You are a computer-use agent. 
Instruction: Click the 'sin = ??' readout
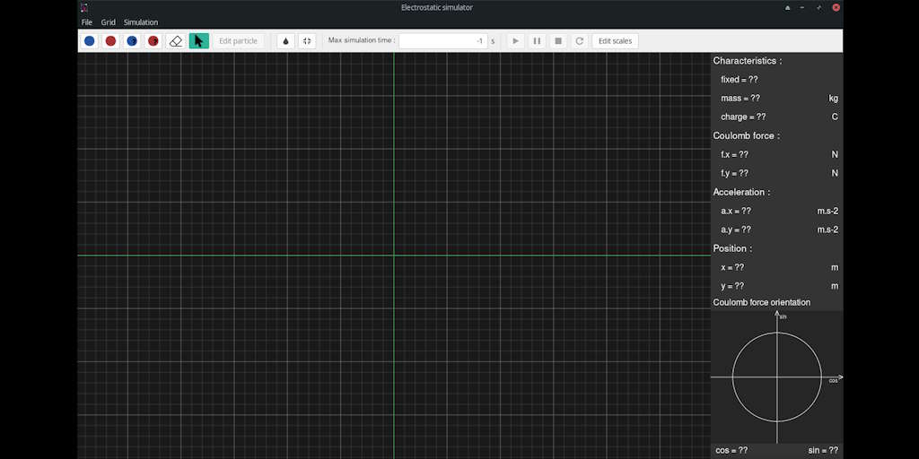coord(823,450)
